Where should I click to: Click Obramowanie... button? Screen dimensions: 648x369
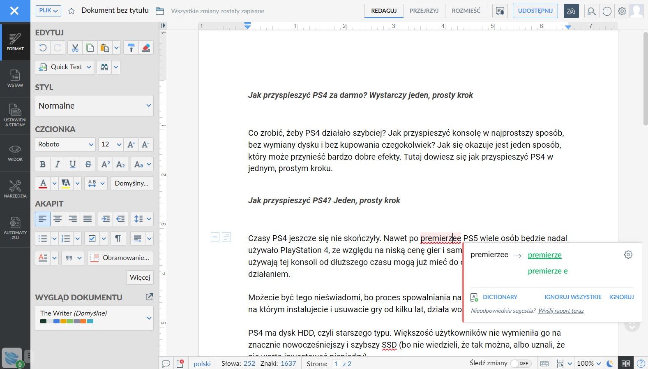pyautogui.click(x=120, y=258)
